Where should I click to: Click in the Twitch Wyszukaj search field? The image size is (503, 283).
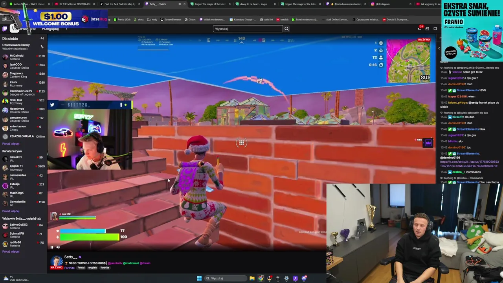point(248,29)
